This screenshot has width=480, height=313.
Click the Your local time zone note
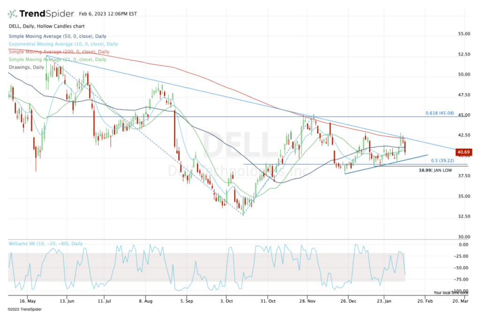pyautogui.click(x=451, y=292)
